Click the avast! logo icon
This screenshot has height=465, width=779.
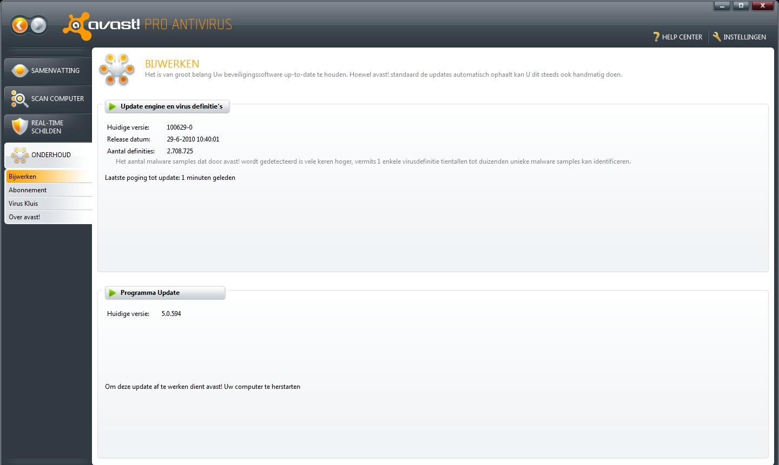point(76,26)
